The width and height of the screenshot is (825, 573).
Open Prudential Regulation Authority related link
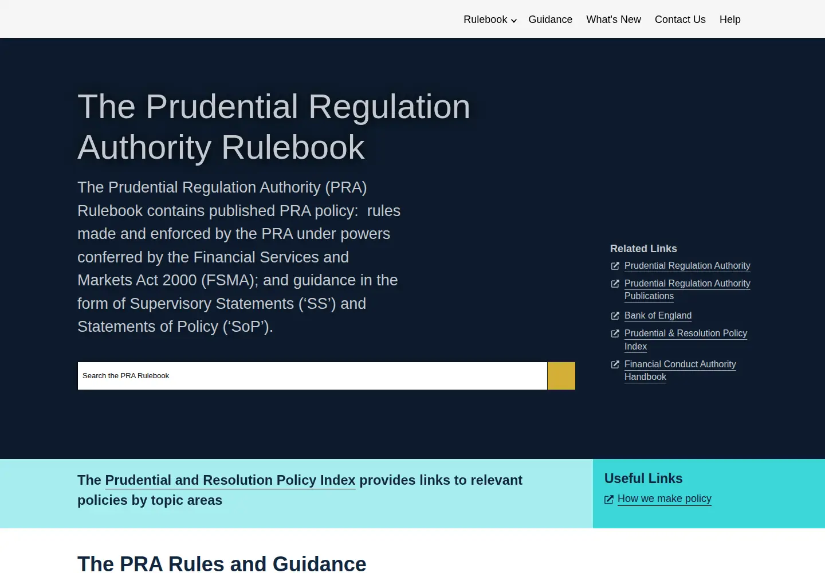687,266
